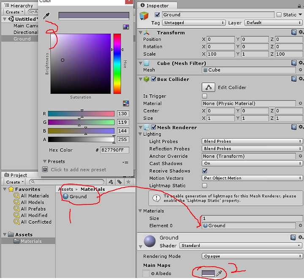This screenshot has width=304, height=280.
Task: Open the Motion Vectors dropdown
Action: pos(252,178)
